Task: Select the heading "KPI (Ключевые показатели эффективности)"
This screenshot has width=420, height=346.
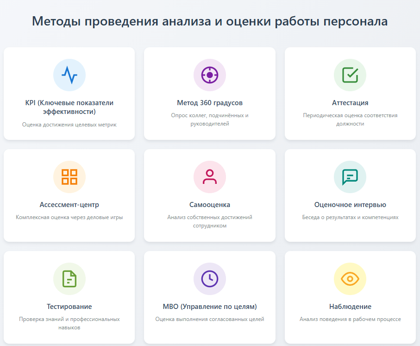Action: pos(69,107)
